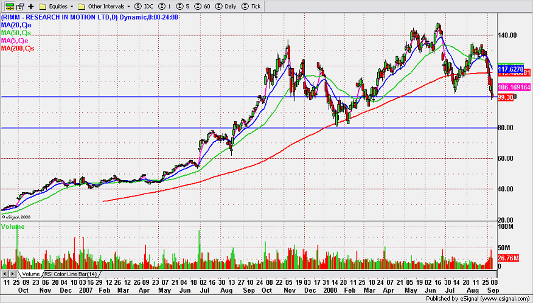Select the Volume study tab
This screenshot has width=533, height=303.
[30, 274]
